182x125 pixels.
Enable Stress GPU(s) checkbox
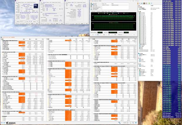(x=93, y=9)
